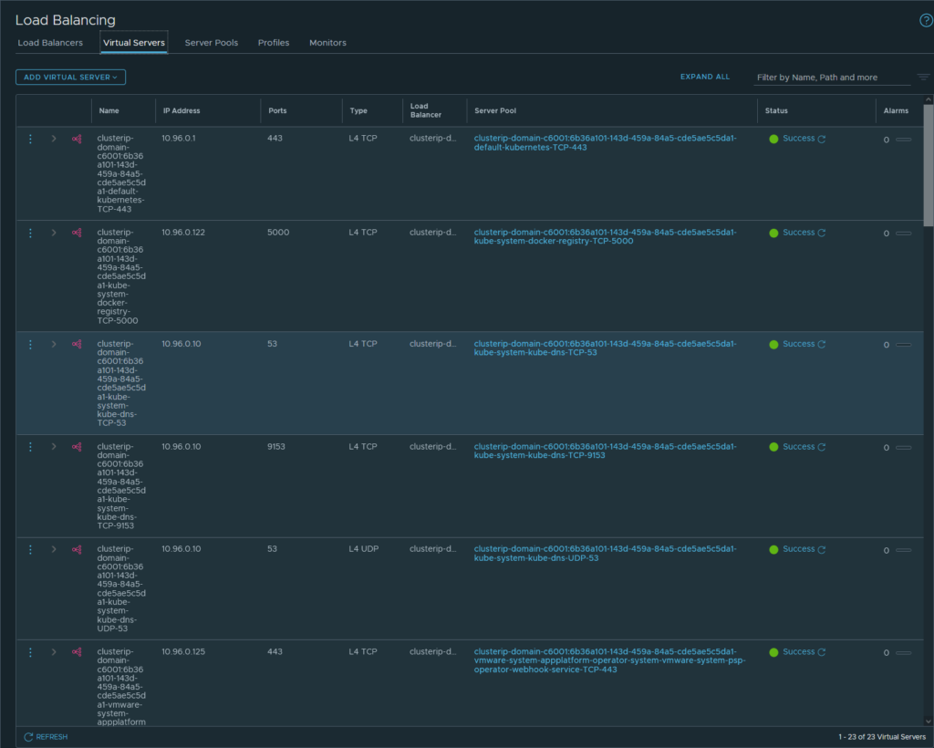
Task: Click the L4 UDP type cell
Action: 364,549
